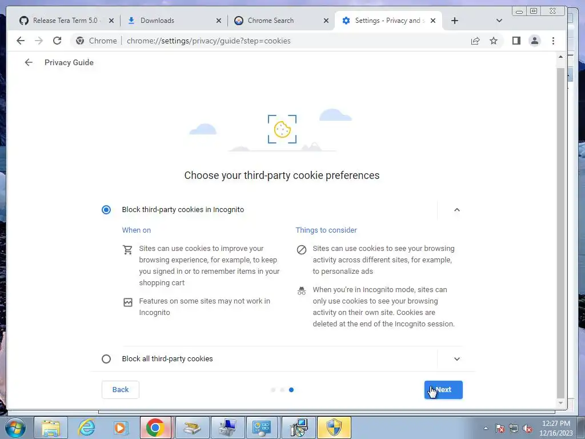Click the Back button

[121, 390]
